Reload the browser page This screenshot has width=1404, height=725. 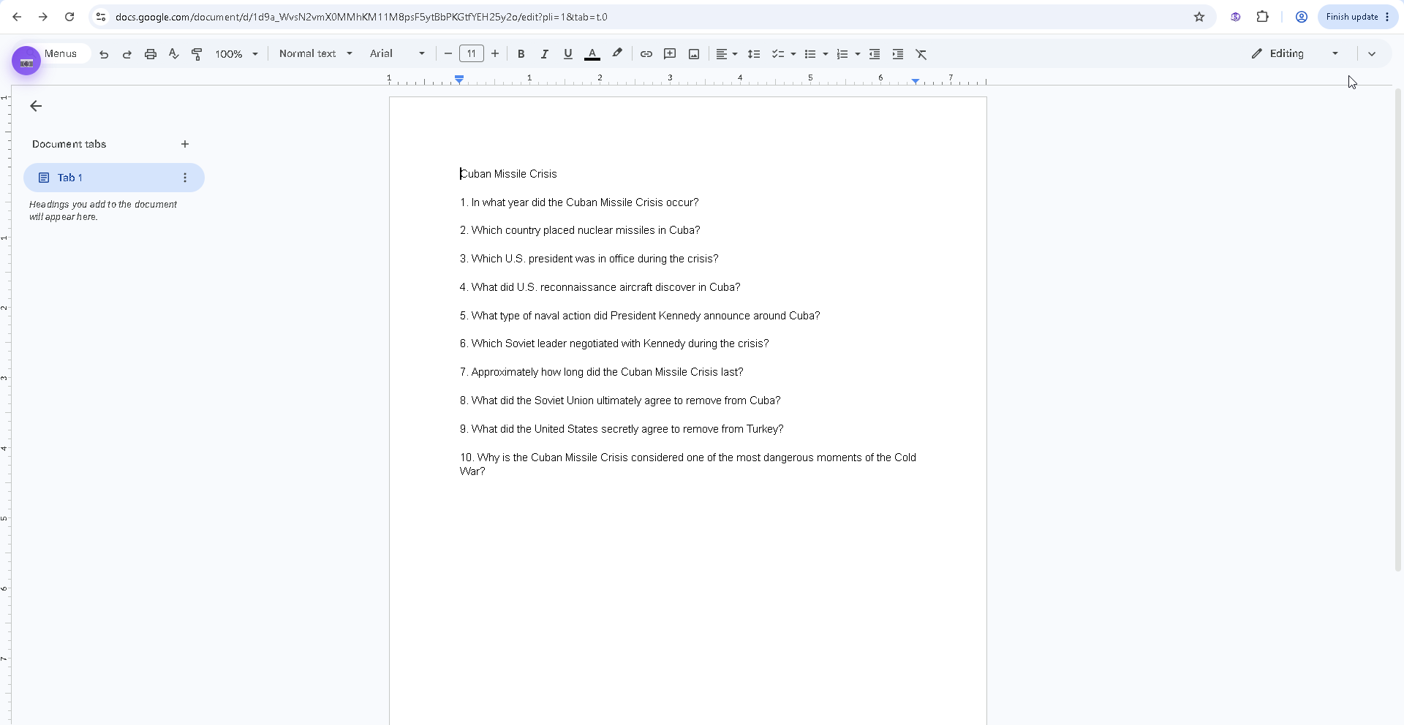click(69, 17)
